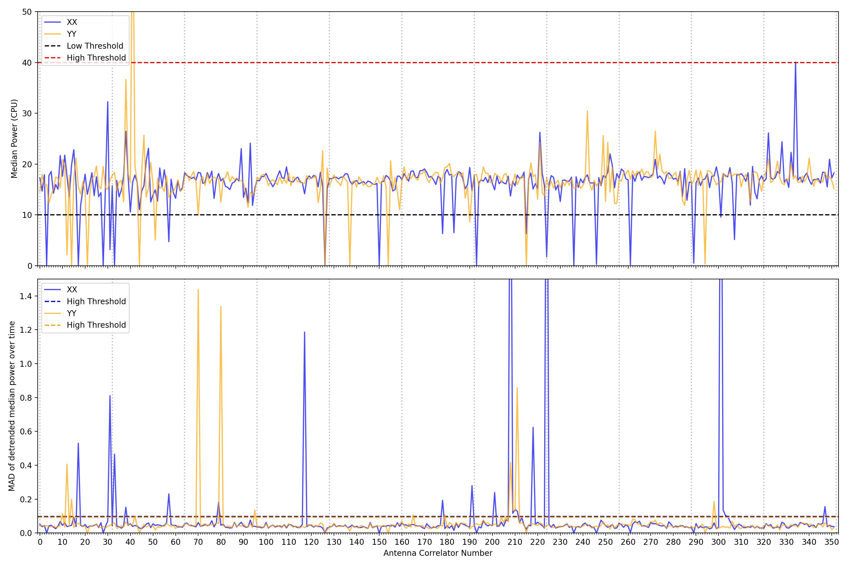849x566 pixels.
Task: Click the bottom plot y-axis tick 0.4
Action: coord(26,466)
